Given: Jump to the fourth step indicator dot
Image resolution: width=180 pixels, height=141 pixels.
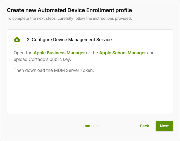Looking at the screenshot, I should click(97, 126).
